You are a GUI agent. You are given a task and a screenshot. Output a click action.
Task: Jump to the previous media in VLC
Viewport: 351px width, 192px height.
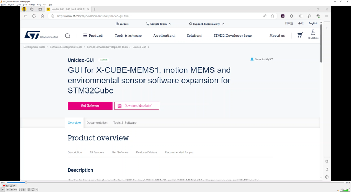click(x=8, y=190)
